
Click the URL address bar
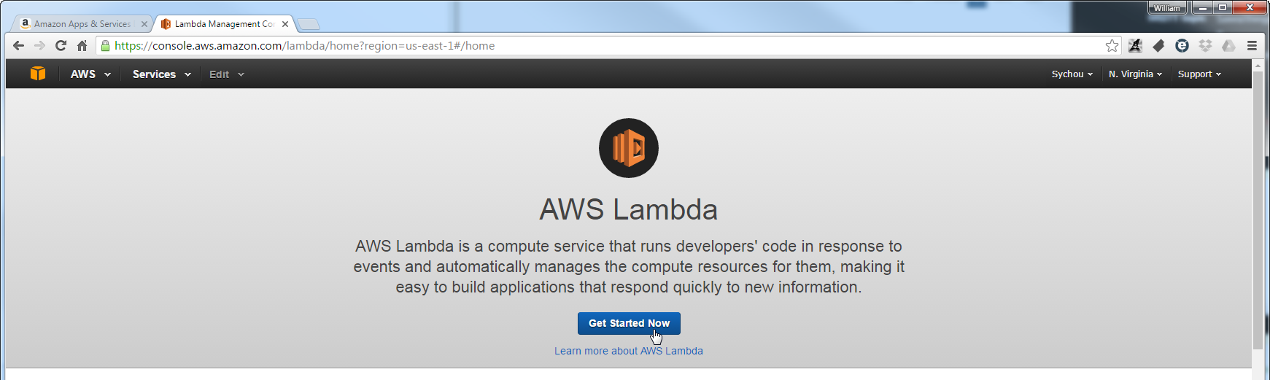tap(605, 46)
